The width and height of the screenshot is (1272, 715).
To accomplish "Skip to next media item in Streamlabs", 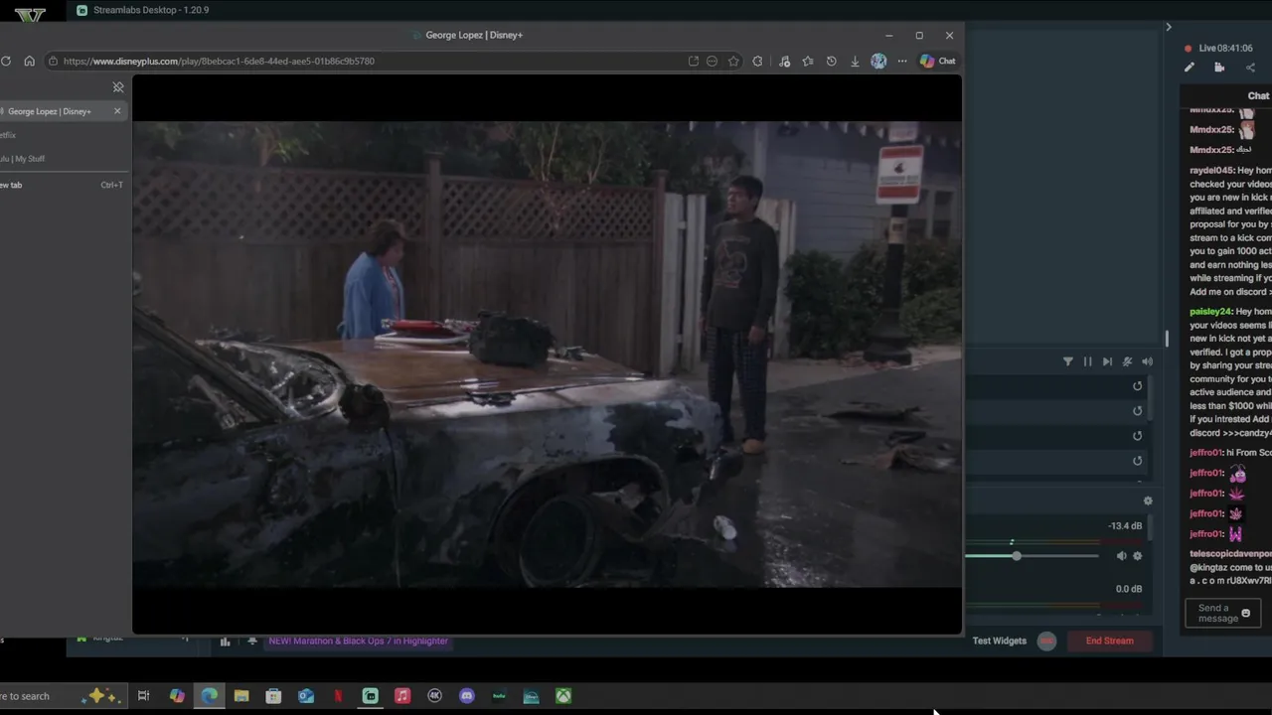I will pyautogui.click(x=1107, y=361).
